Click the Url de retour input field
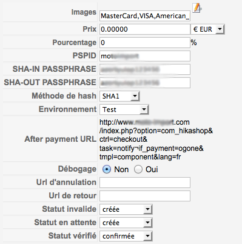 click(x=145, y=196)
